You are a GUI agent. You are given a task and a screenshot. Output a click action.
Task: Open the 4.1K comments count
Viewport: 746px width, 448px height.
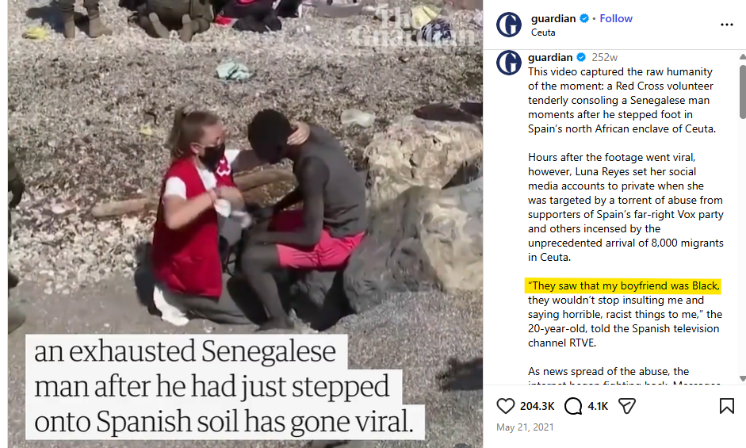[x=598, y=406]
